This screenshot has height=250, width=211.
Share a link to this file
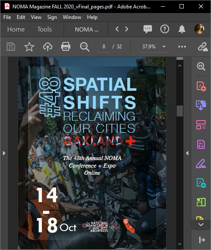point(203,47)
